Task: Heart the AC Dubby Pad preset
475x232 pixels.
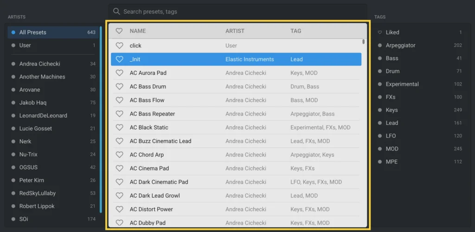Action: tap(119, 223)
